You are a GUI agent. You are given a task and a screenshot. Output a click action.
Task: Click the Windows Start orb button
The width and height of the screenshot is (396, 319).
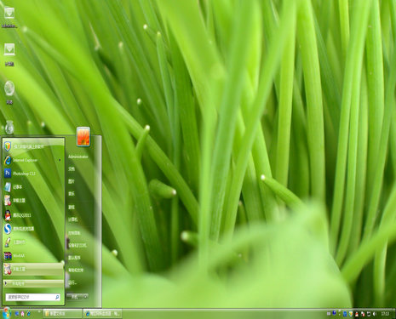coord(6,313)
